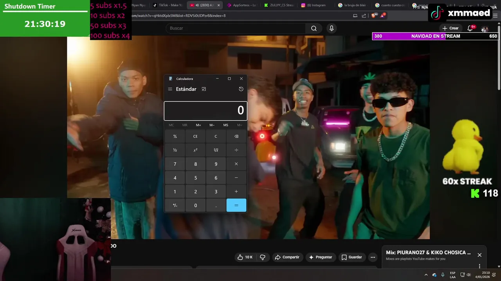Click the division operator key
Screen dimensions: 501x281
[236, 150]
